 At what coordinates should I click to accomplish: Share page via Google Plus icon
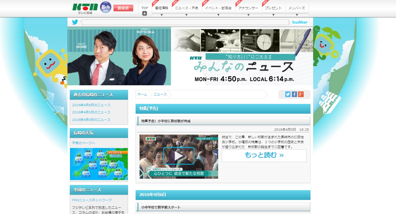coord(301,94)
